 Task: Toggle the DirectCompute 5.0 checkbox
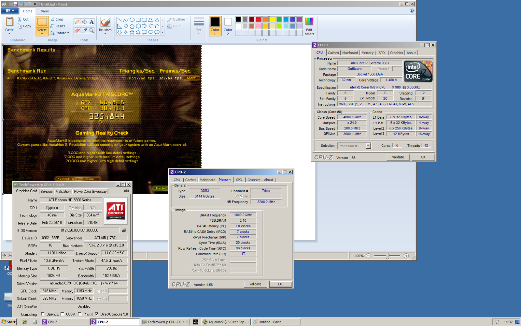point(97,314)
